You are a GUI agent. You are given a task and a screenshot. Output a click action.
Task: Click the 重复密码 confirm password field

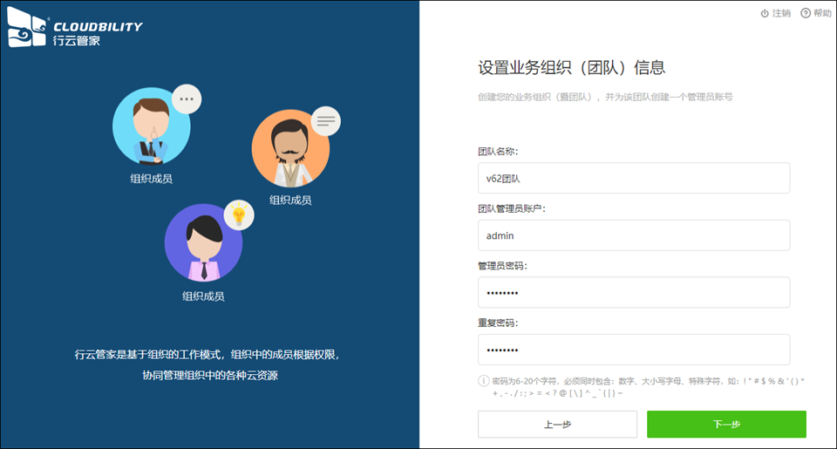tap(633, 350)
